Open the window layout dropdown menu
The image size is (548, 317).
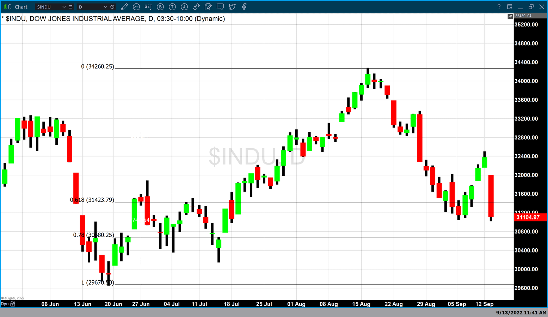[x=510, y=7]
